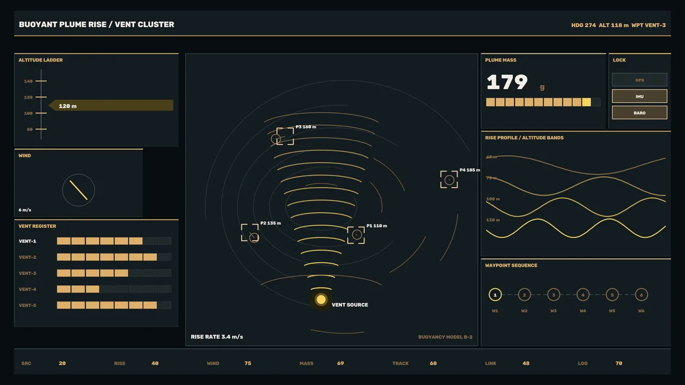Click the BUOYANCY MODEL B-2 label

[445, 337]
